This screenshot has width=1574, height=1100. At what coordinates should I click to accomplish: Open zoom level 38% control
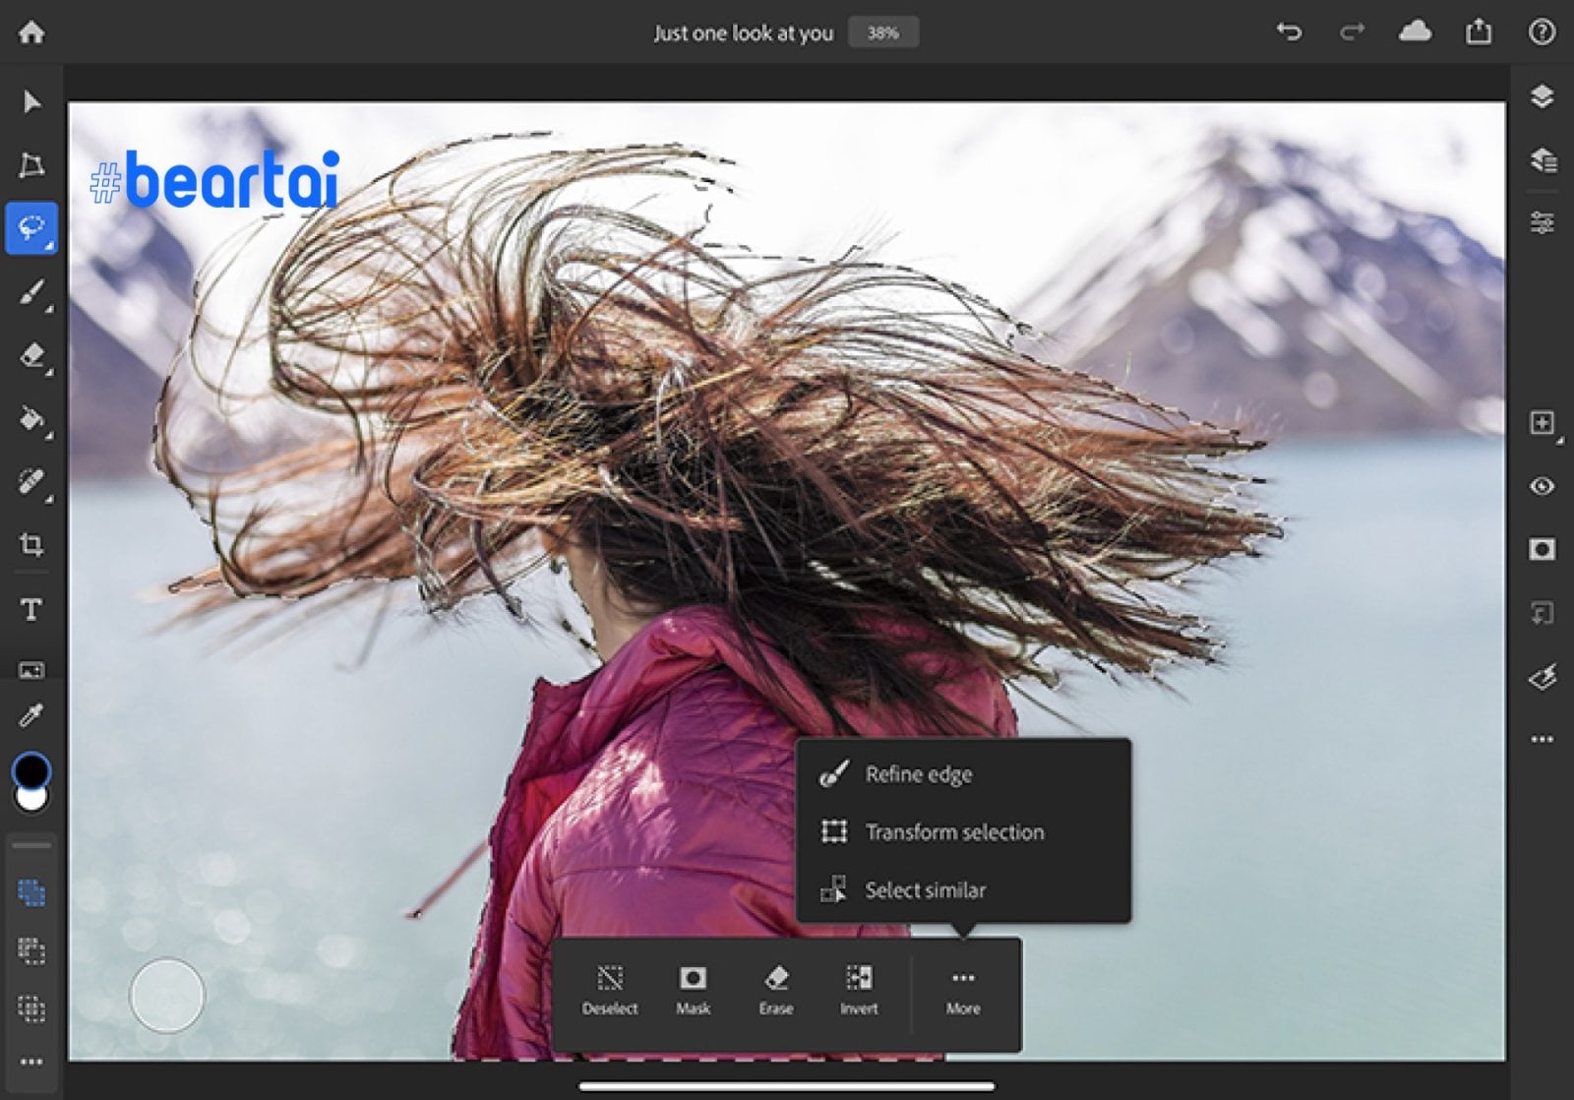pos(882,32)
